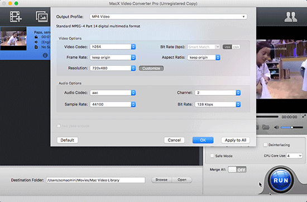
Task: Open the video Bit Rate Smart Match dropdown
Action: pos(204,47)
